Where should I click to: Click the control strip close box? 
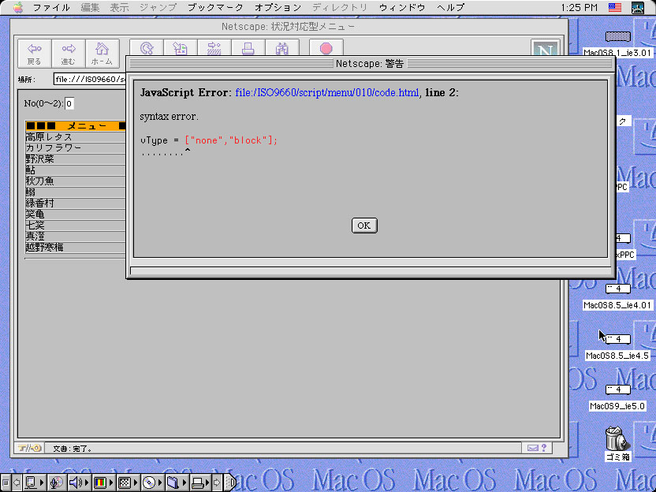coord(6,483)
